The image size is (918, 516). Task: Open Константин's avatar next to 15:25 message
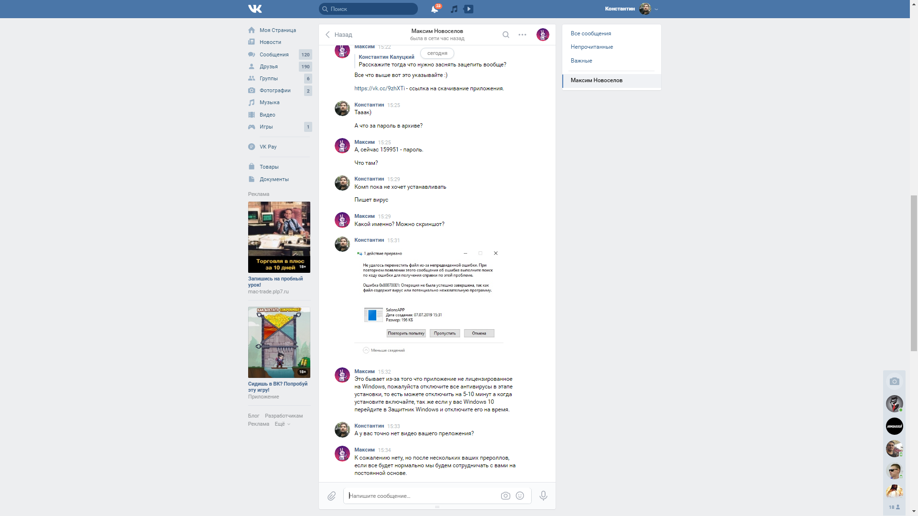(x=342, y=108)
